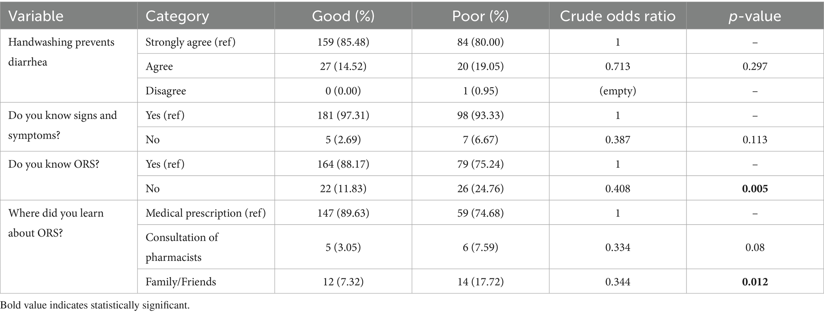Select the Good (%) column header

(x=343, y=16)
